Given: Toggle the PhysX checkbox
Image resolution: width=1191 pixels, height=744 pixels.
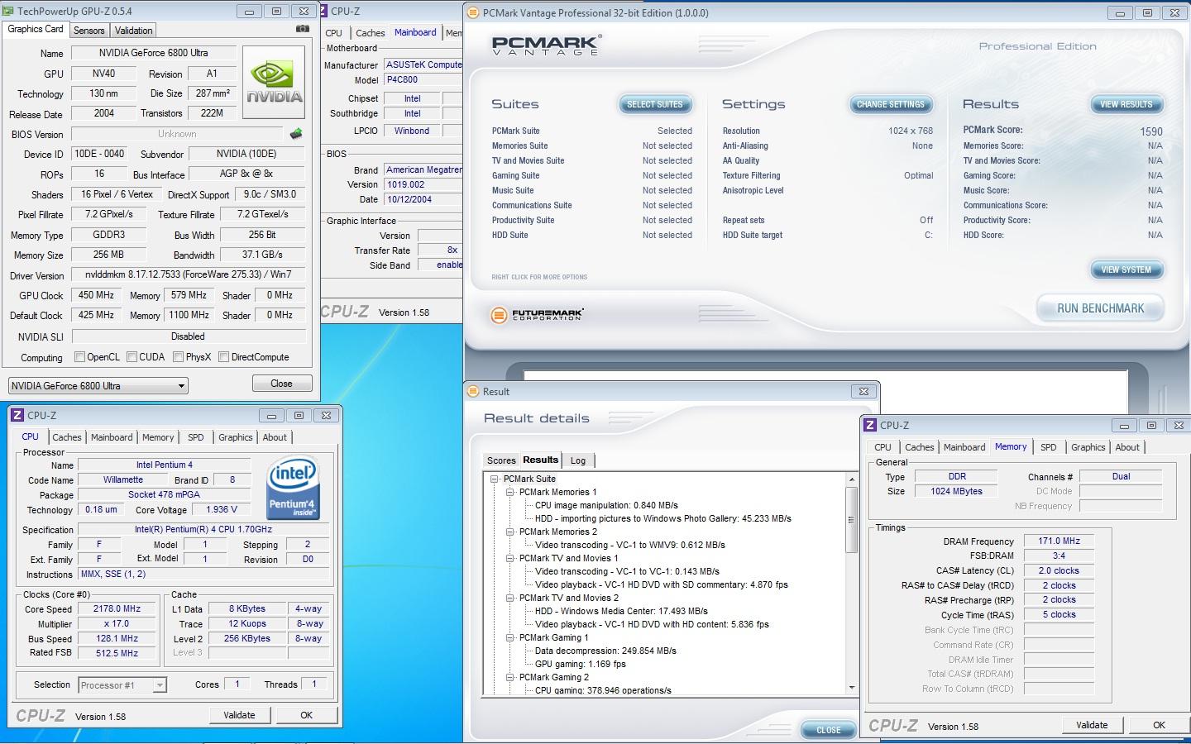Looking at the screenshot, I should [x=178, y=357].
